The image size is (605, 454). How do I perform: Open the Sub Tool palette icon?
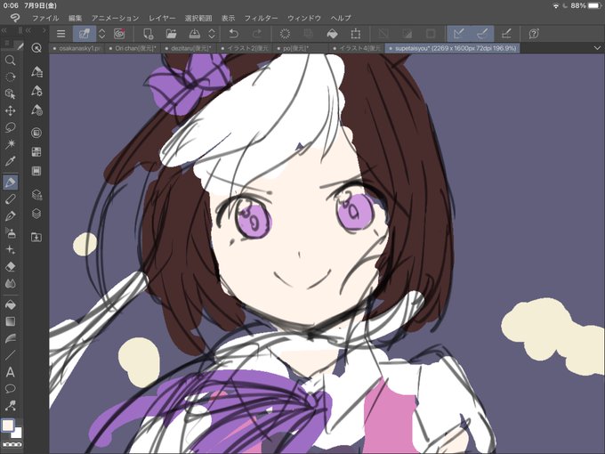click(x=36, y=71)
